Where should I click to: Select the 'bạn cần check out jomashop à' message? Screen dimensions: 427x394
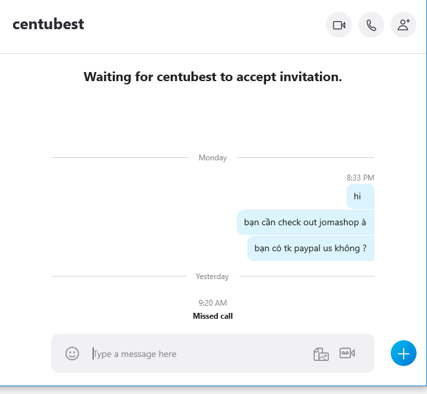305,222
